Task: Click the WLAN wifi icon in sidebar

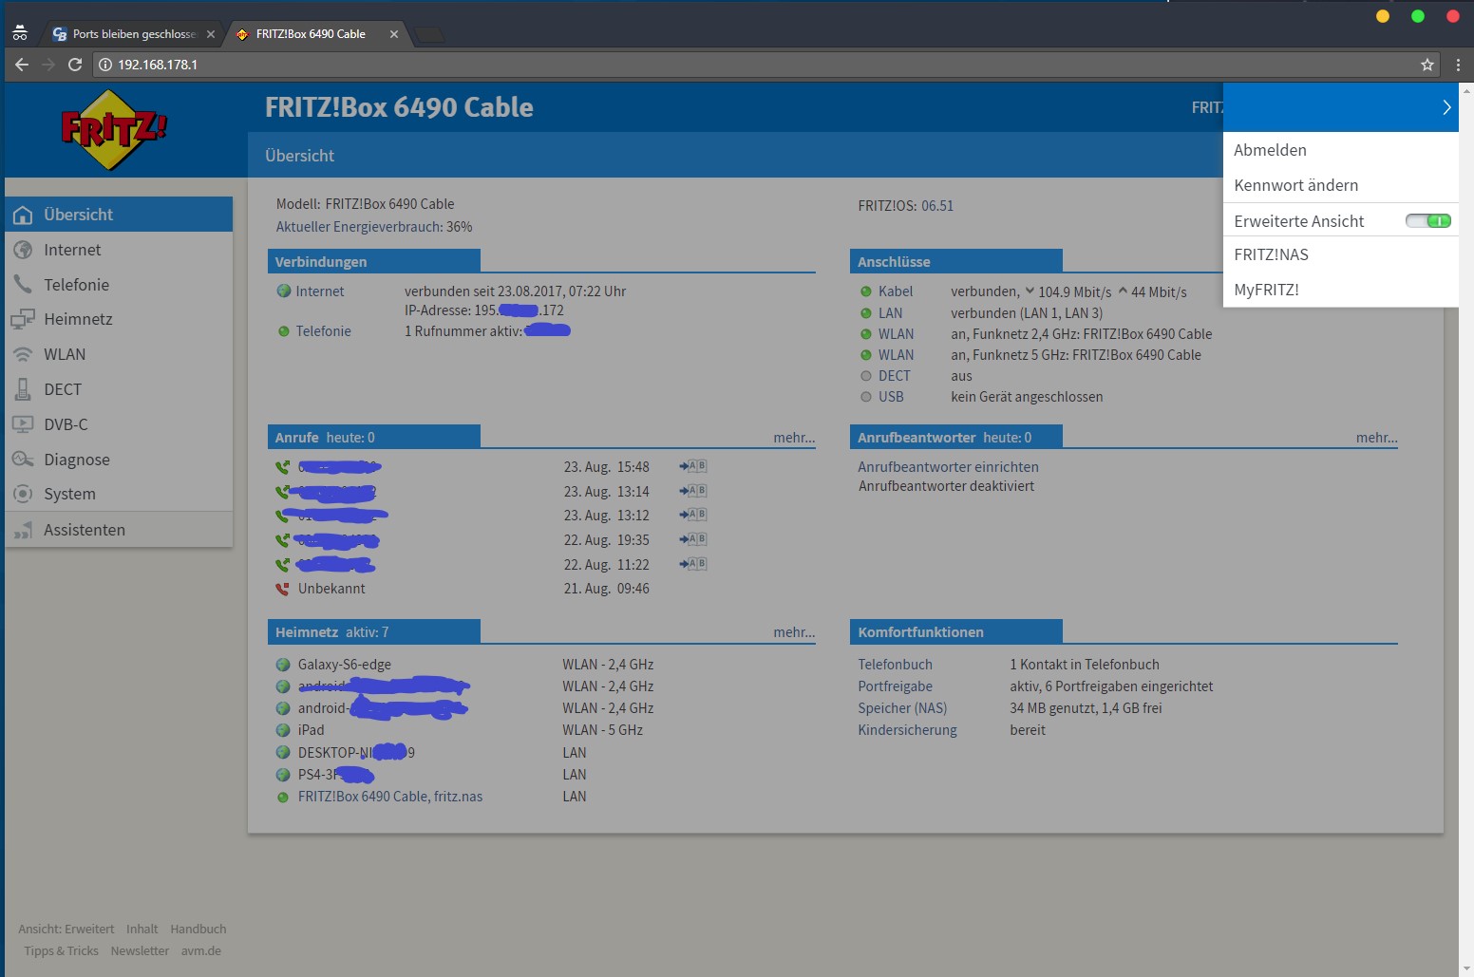Action: [x=23, y=354]
